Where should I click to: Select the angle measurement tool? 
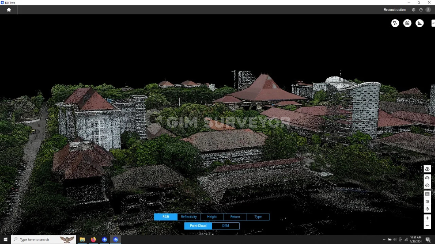(x=420, y=23)
